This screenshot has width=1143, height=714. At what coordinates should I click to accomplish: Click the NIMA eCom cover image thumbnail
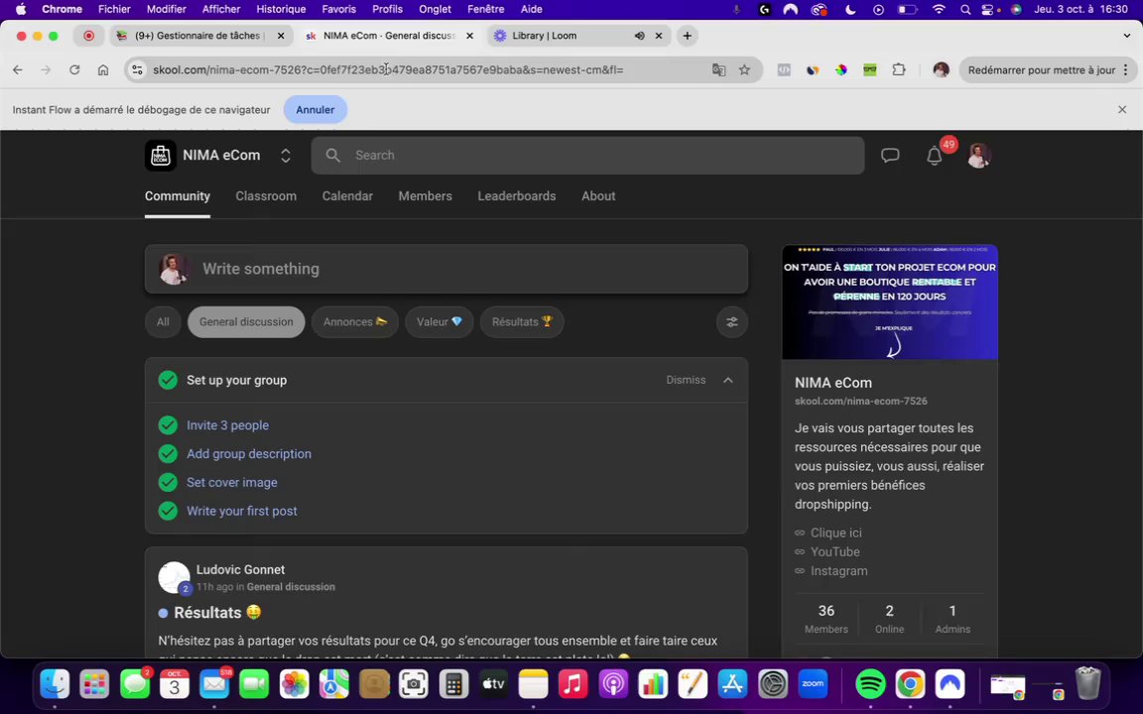click(x=889, y=301)
